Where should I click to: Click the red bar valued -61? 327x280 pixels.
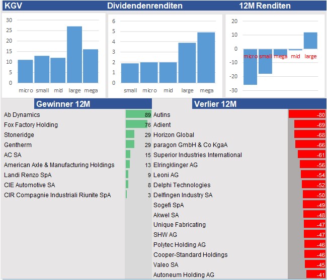tap(311, 155)
